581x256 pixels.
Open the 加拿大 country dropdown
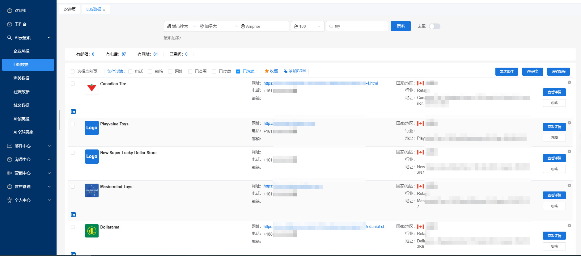(x=219, y=26)
